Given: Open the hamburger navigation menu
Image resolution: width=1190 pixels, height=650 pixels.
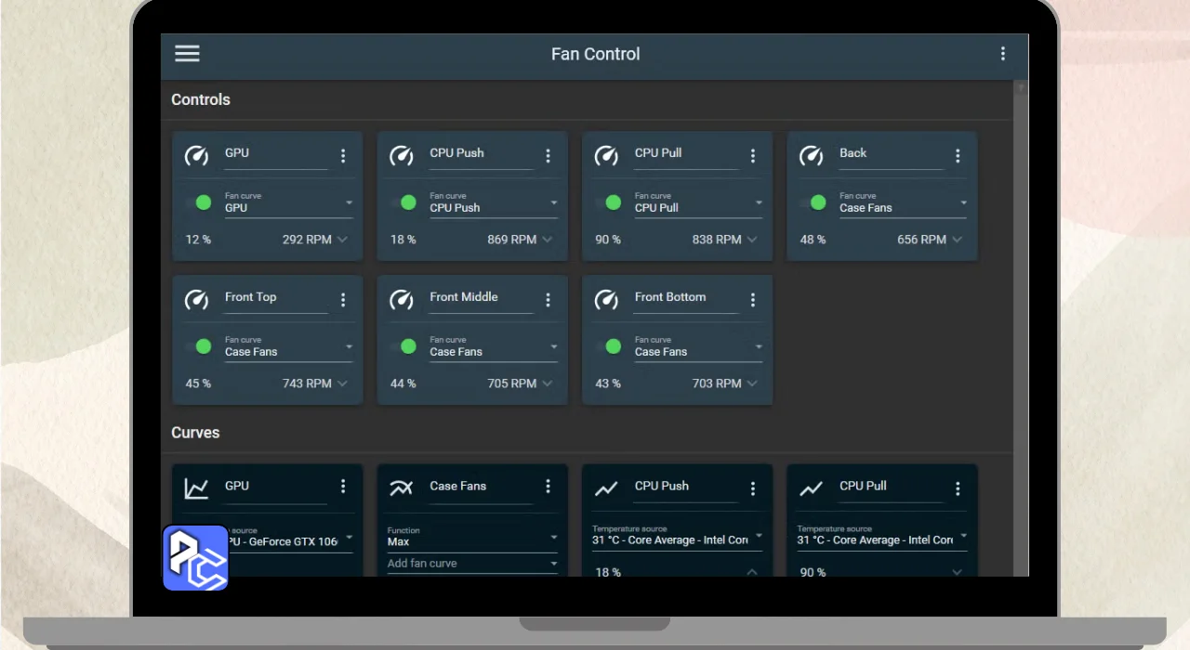Looking at the screenshot, I should coord(187,54).
